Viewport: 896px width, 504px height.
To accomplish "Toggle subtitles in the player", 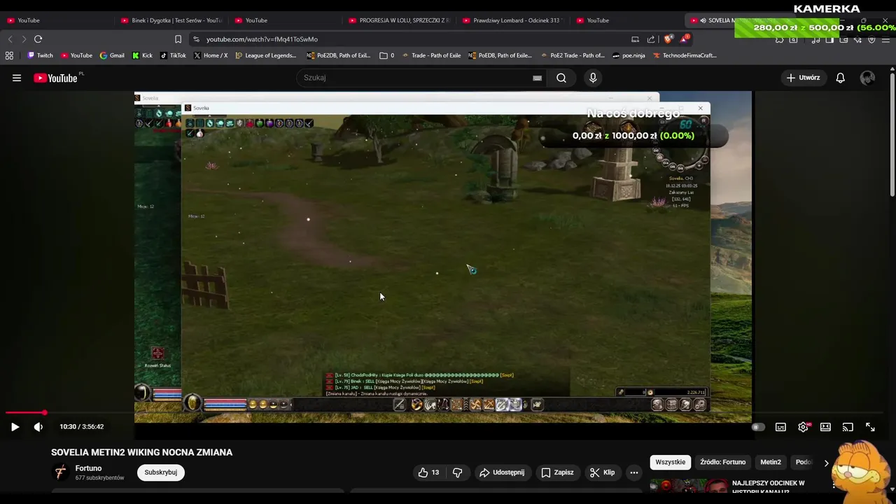I will coord(780,426).
